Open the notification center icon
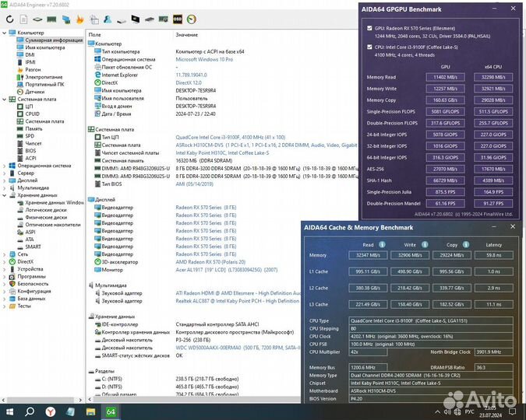The image size is (526, 420). coord(513,411)
